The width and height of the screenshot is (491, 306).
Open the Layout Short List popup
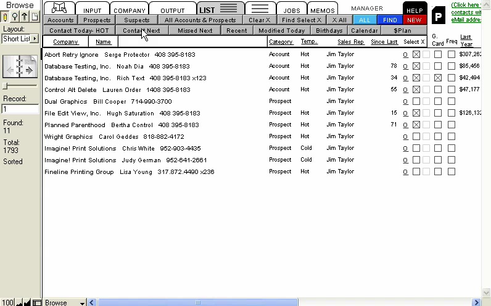point(20,39)
